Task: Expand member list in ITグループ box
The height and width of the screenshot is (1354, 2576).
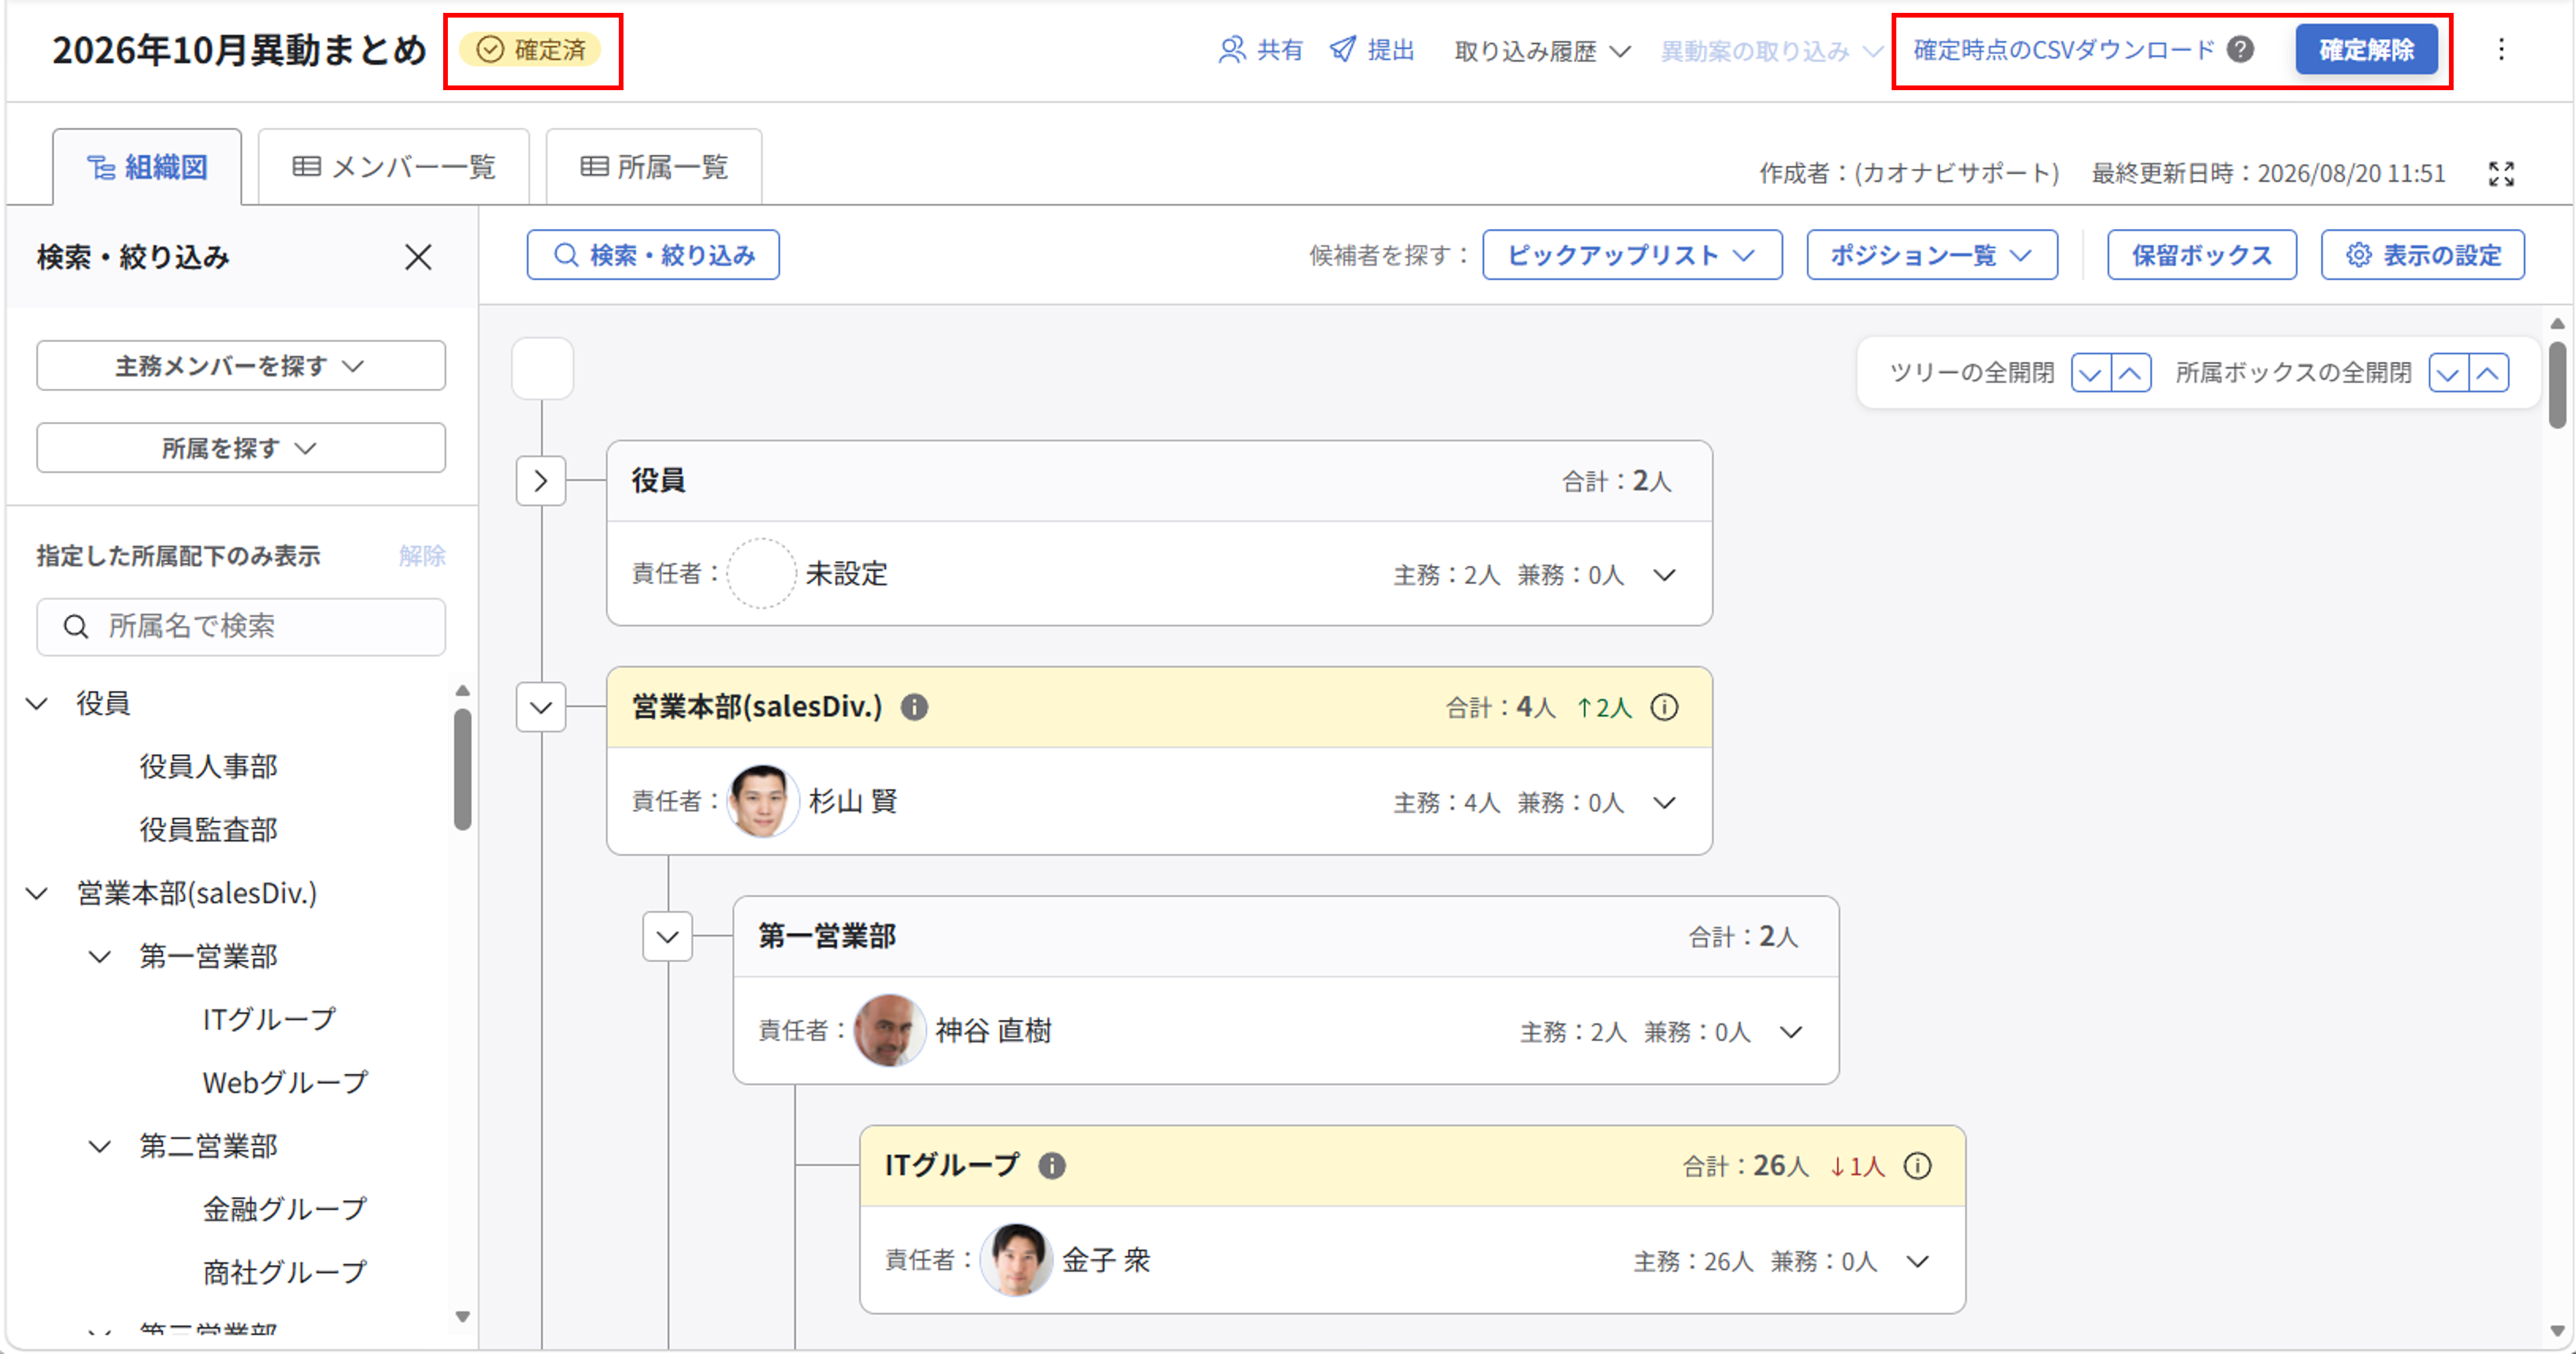Action: (1917, 1261)
